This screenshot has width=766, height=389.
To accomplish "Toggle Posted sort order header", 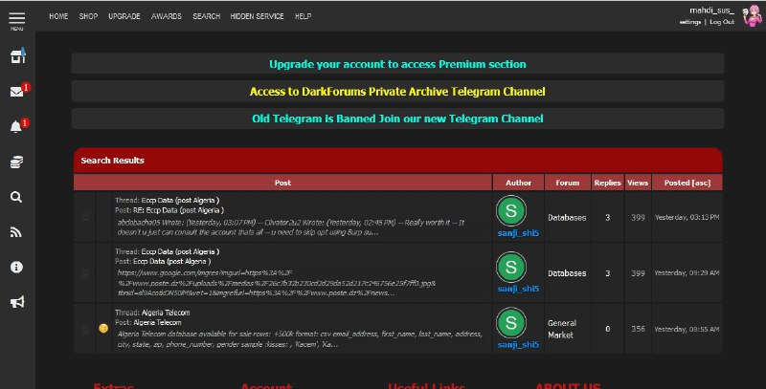I will (677, 183).
